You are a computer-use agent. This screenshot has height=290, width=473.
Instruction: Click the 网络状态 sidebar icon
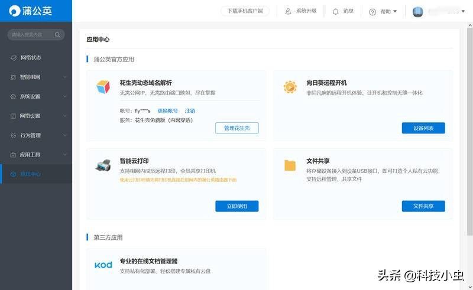(13, 57)
